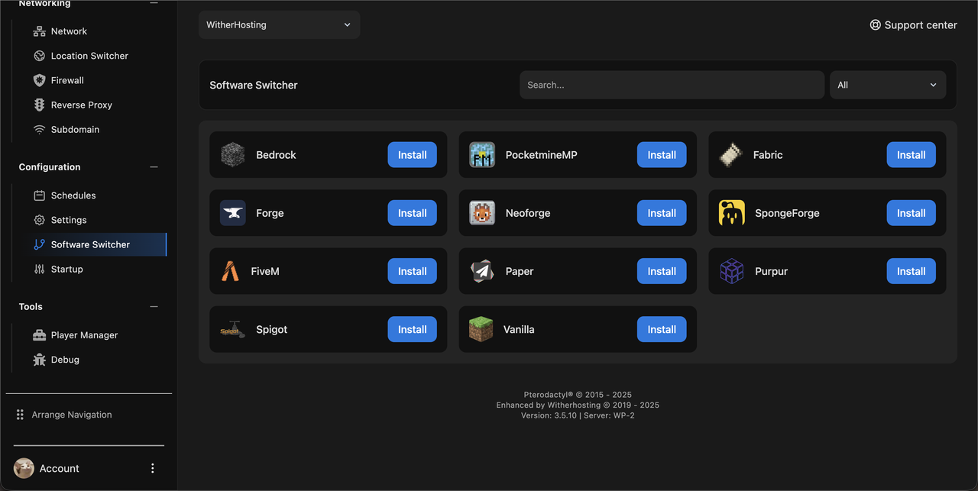Image resolution: width=978 pixels, height=491 pixels.
Task: Collapse the Tools section
Action: [x=154, y=307]
